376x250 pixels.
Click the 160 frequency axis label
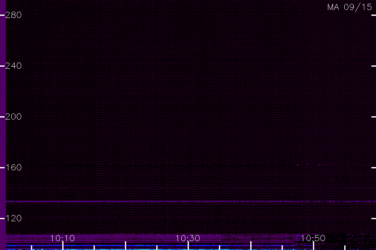(x=13, y=167)
